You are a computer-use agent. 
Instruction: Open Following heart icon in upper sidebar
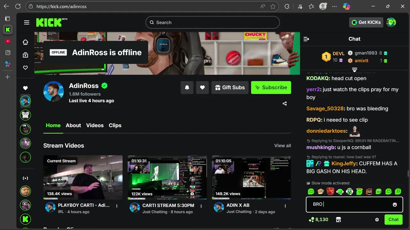[25, 68]
